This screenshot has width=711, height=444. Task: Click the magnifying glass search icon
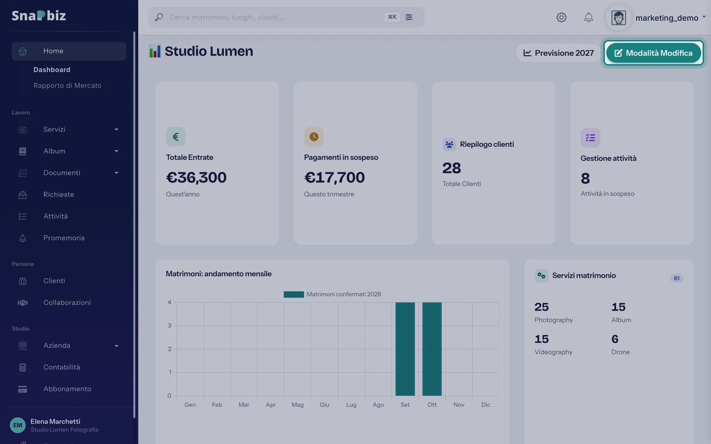[x=159, y=17]
